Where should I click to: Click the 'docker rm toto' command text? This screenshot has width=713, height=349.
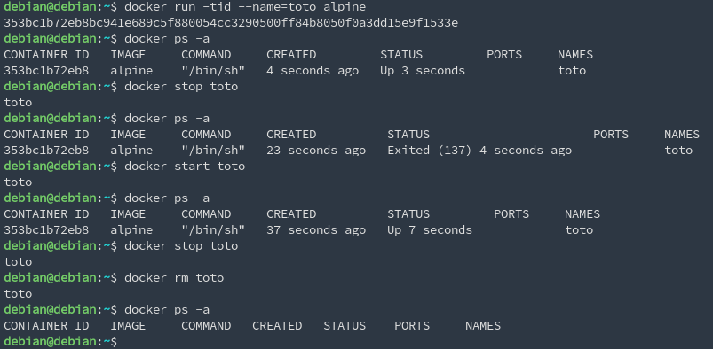point(174,277)
